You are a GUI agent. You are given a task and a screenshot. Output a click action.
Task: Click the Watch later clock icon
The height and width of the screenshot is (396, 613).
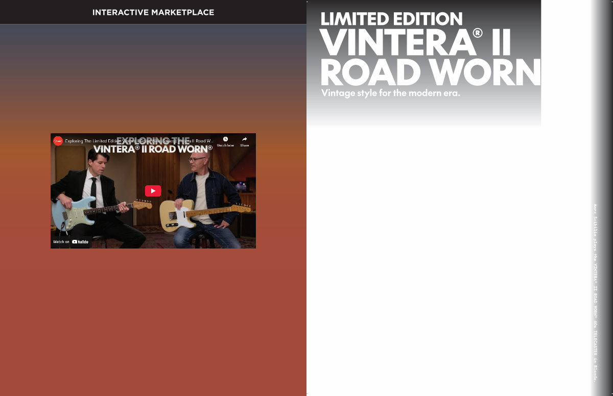pos(225,139)
